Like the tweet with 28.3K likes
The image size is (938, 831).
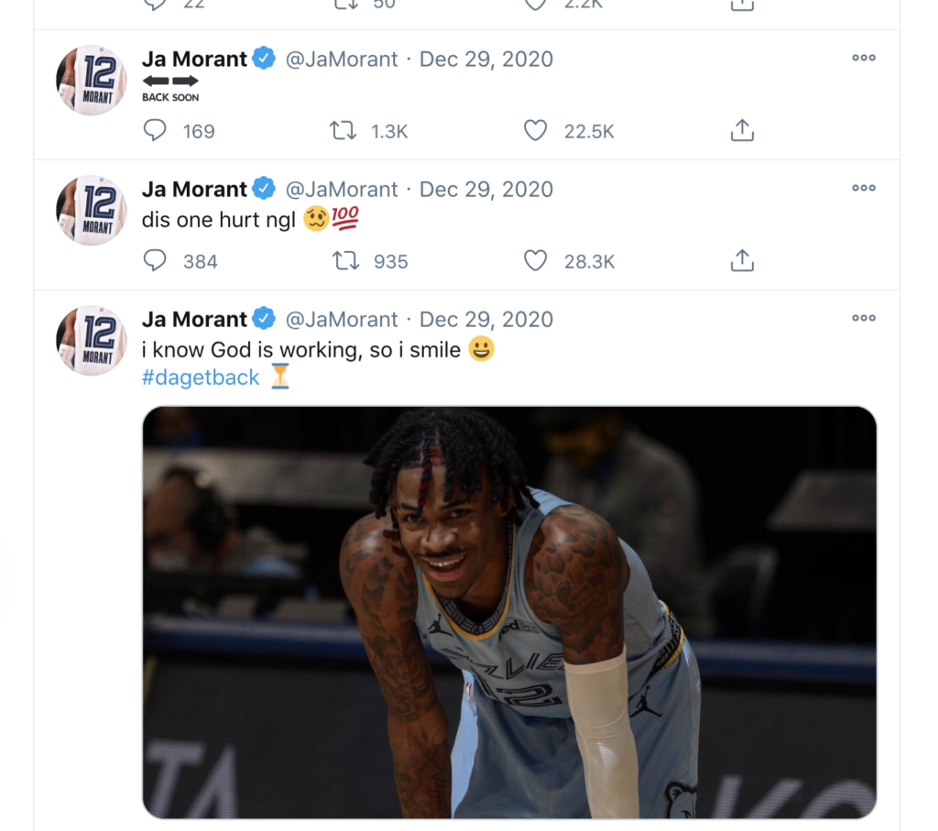pos(535,260)
